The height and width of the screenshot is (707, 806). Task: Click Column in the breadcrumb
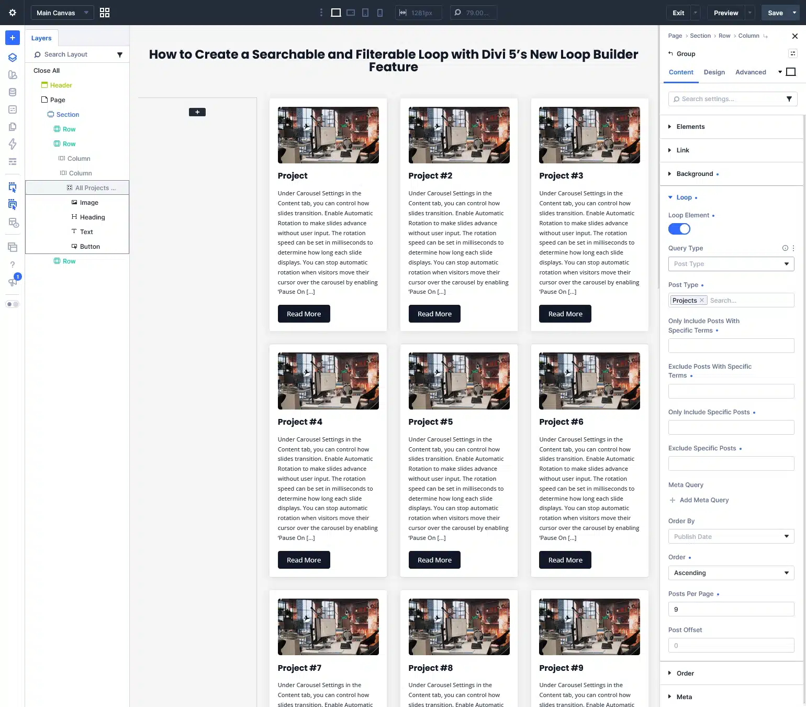click(748, 36)
